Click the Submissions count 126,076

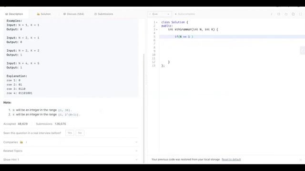(x=60, y=123)
